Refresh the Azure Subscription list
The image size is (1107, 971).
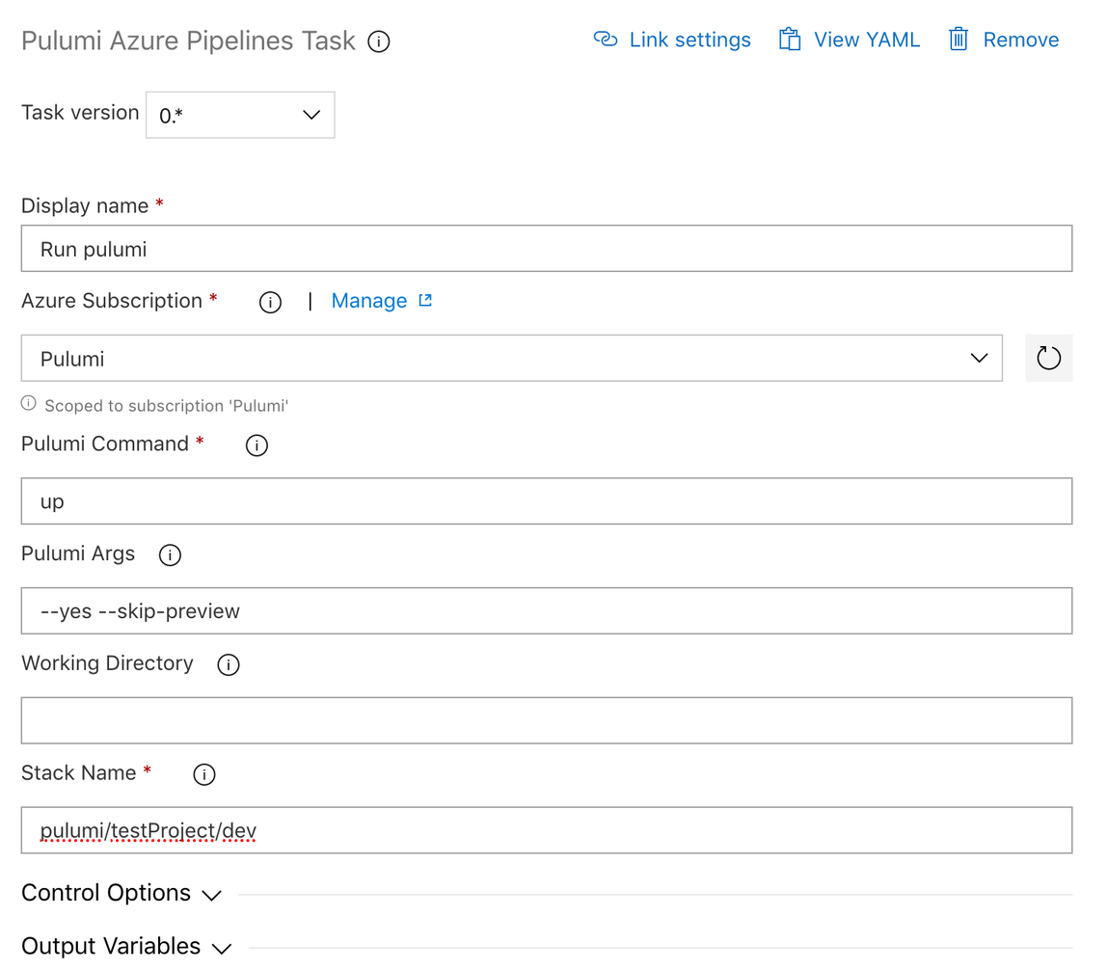point(1048,359)
